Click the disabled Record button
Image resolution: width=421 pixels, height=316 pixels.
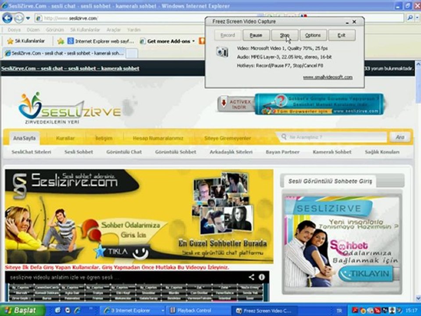coord(228,35)
